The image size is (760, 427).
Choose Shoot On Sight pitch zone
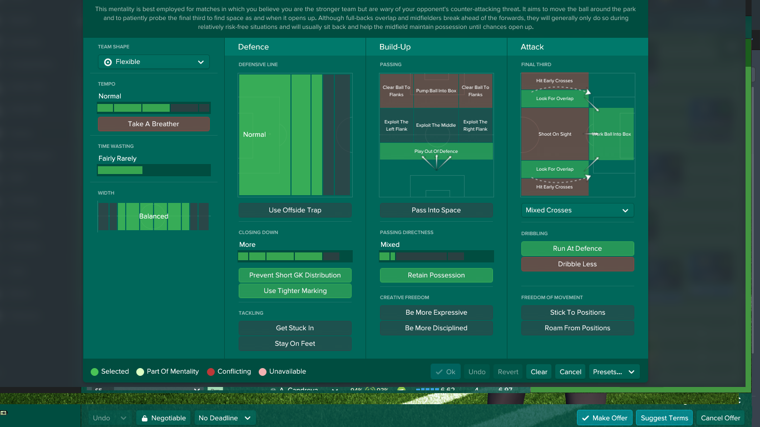click(555, 134)
